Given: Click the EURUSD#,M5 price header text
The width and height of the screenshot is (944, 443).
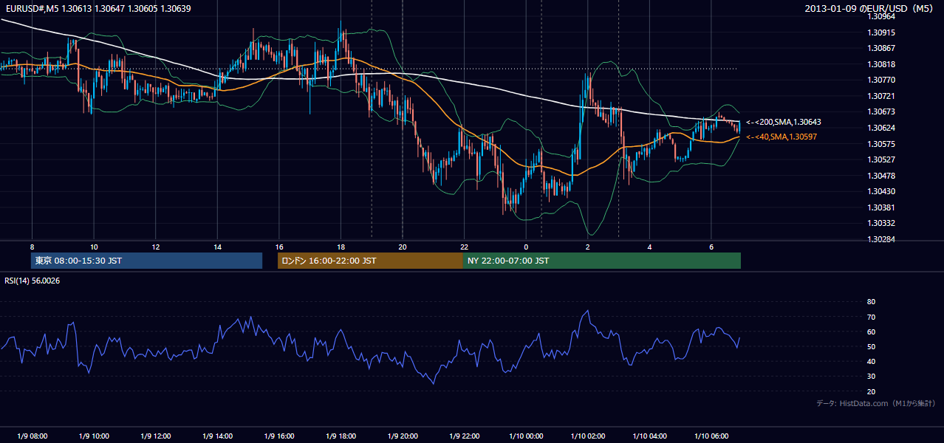Looking at the screenshot, I should [97, 9].
